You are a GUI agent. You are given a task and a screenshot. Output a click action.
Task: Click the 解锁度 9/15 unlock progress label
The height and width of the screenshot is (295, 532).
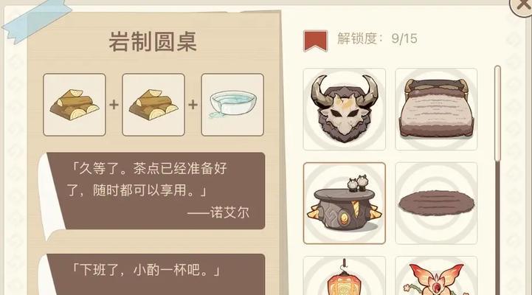point(377,38)
